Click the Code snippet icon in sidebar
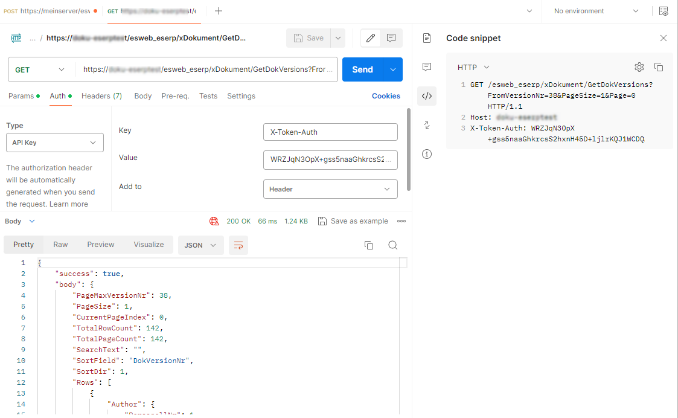The height and width of the screenshot is (418, 678). click(x=427, y=95)
